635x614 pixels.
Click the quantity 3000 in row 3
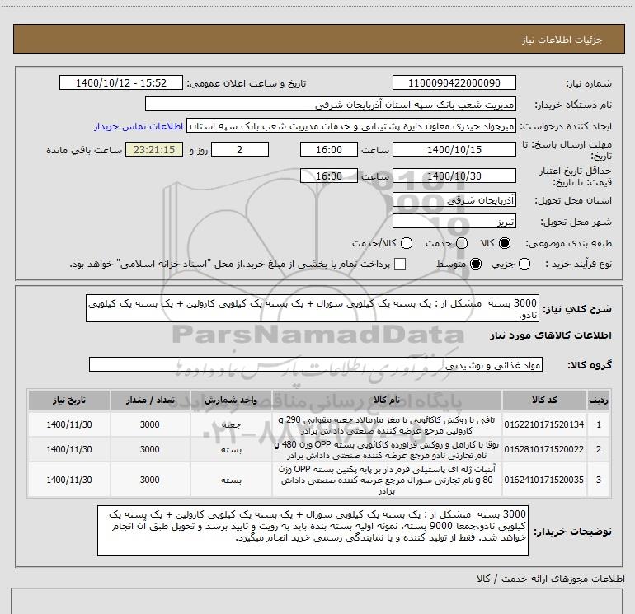click(150, 480)
